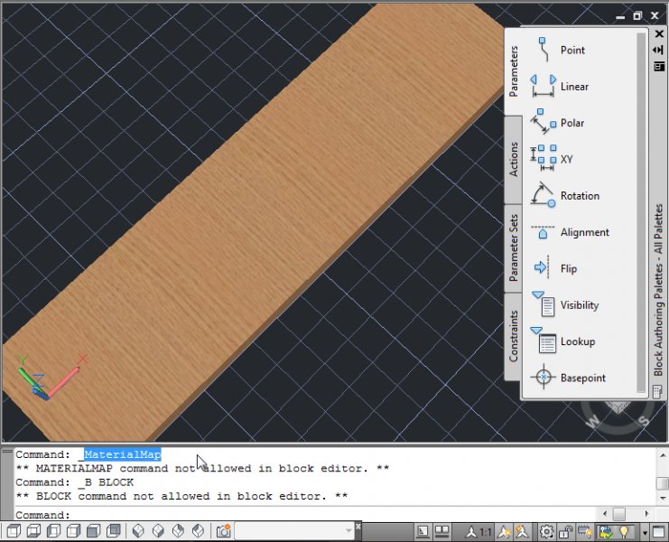
Task: Set SW Isometric view
Action: click(x=138, y=531)
